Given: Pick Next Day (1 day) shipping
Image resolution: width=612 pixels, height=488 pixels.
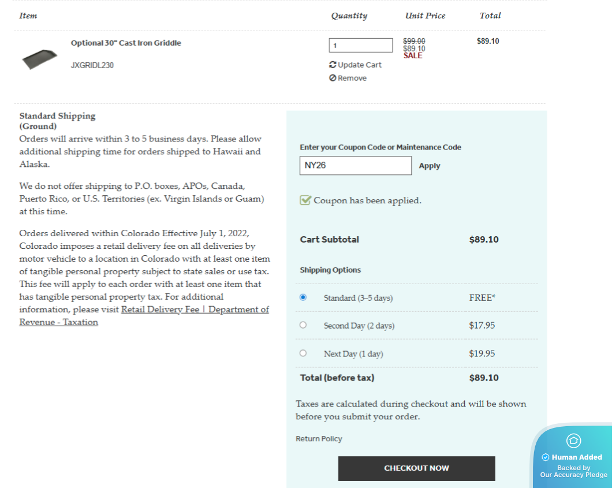Looking at the screenshot, I should tap(303, 353).
